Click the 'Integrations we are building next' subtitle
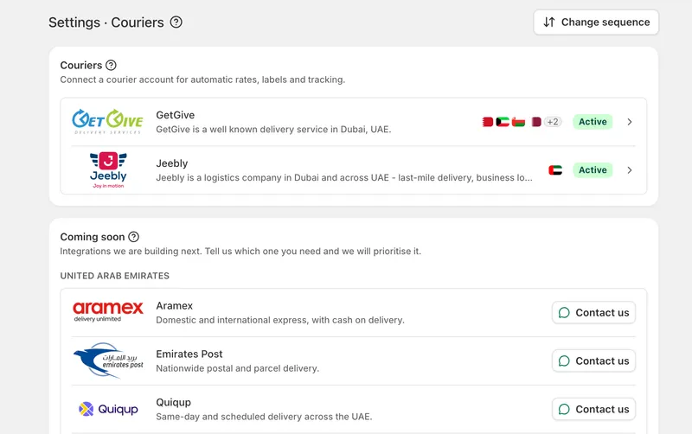Viewport: 692px width, 434px height. (x=240, y=252)
